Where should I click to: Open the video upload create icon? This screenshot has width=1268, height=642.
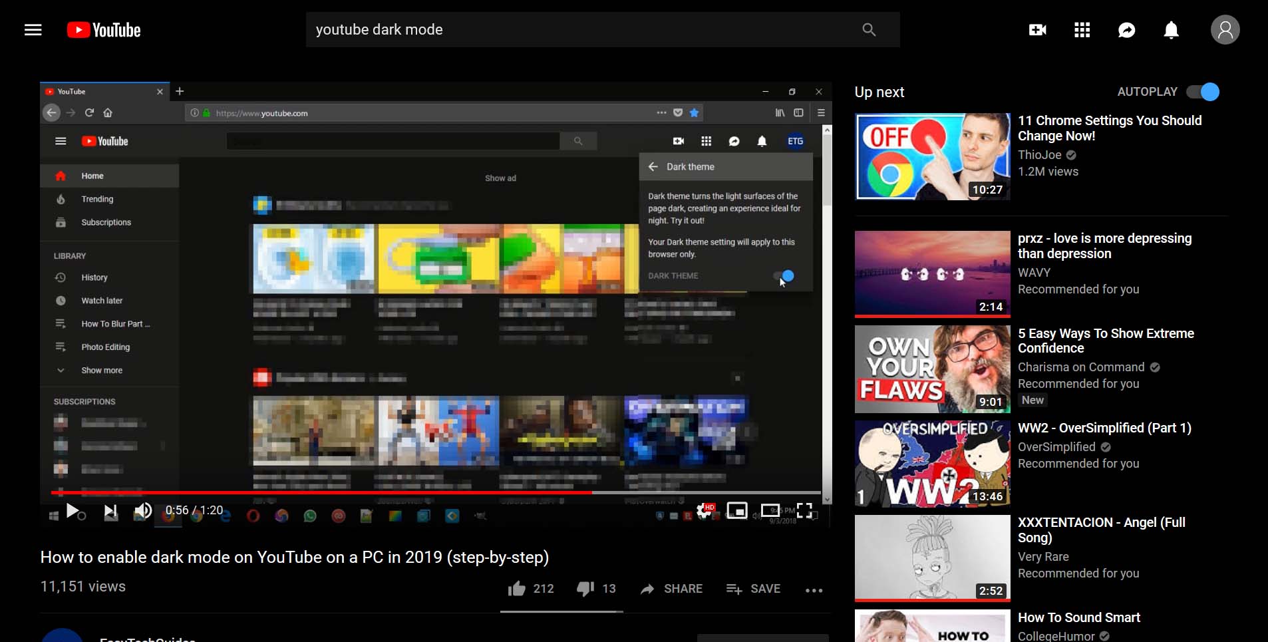1038,29
